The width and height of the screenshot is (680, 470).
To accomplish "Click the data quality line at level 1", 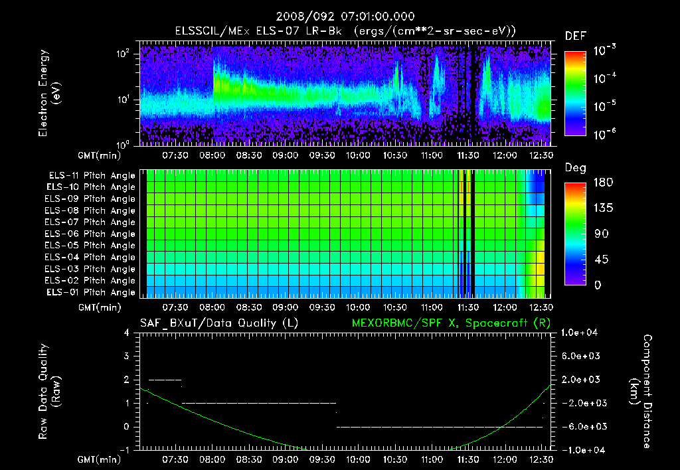I will pos(259,403).
